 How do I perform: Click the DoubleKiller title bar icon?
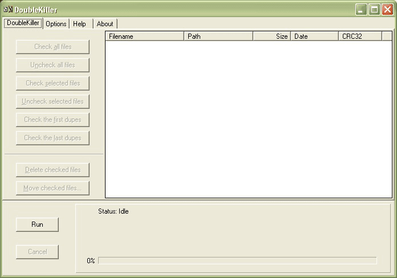8,10
